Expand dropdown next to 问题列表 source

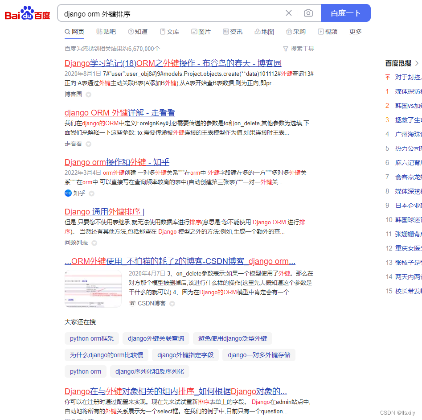pos(94,243)
